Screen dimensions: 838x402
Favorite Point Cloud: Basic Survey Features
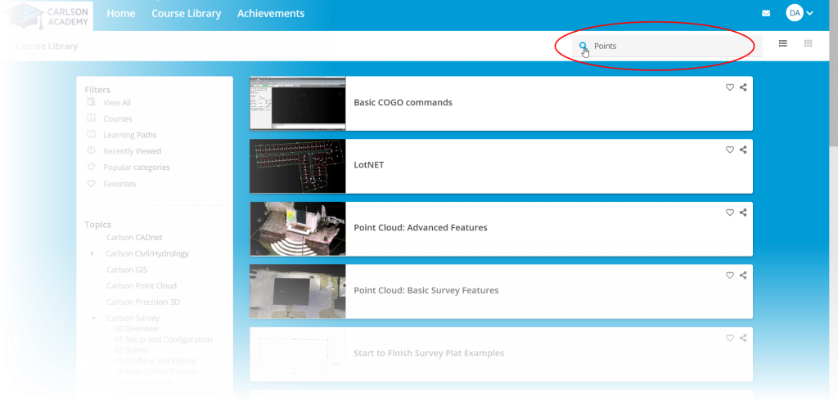tap(729, 275)
